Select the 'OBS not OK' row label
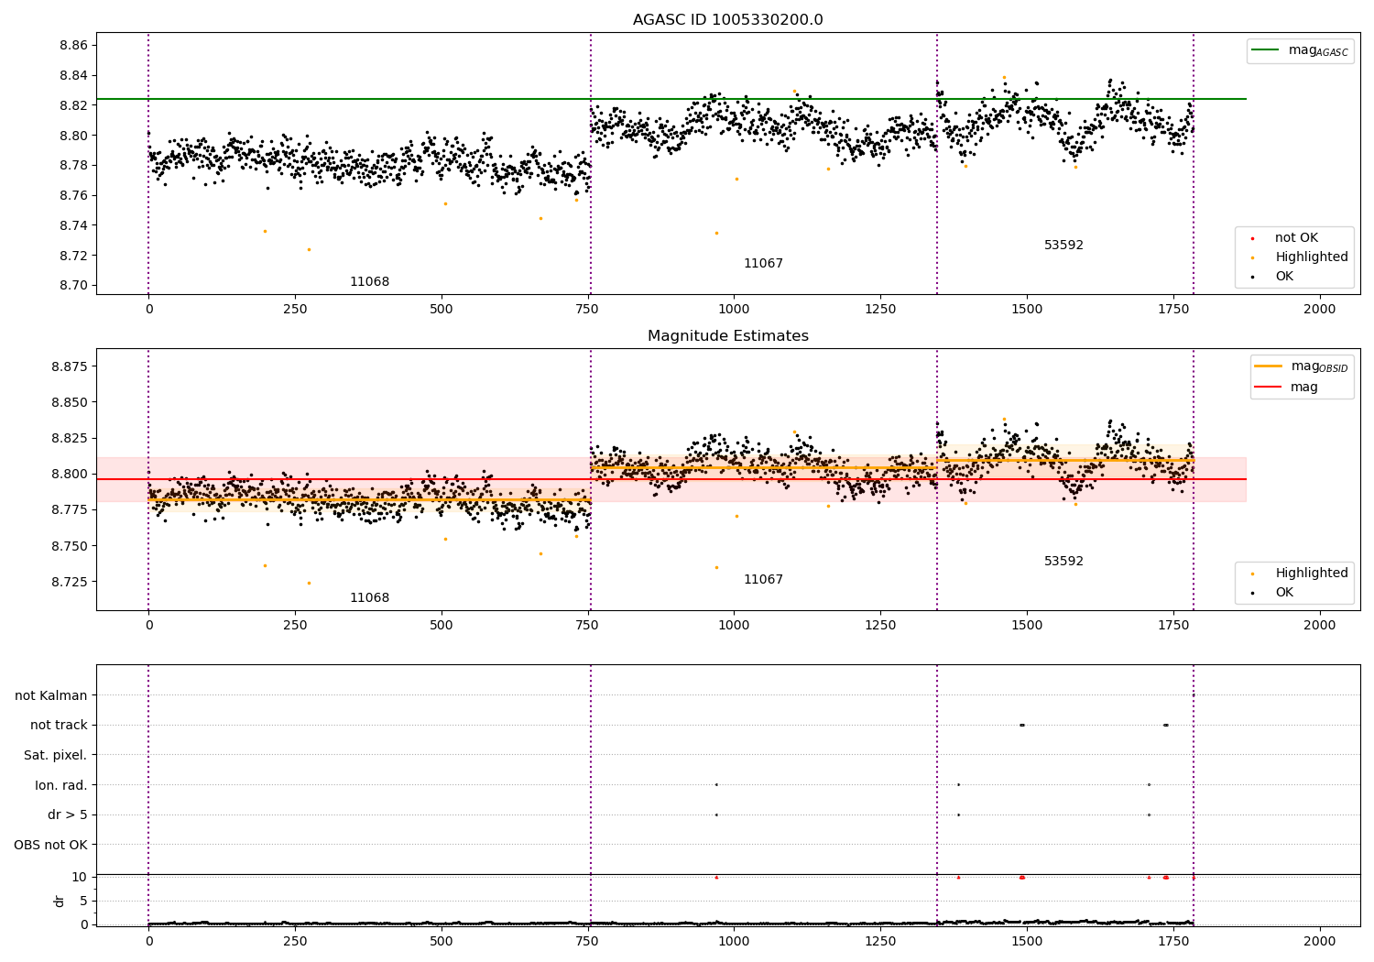Image resolution: width=1374 pixels, height=962 pixels. pos(51,846)
